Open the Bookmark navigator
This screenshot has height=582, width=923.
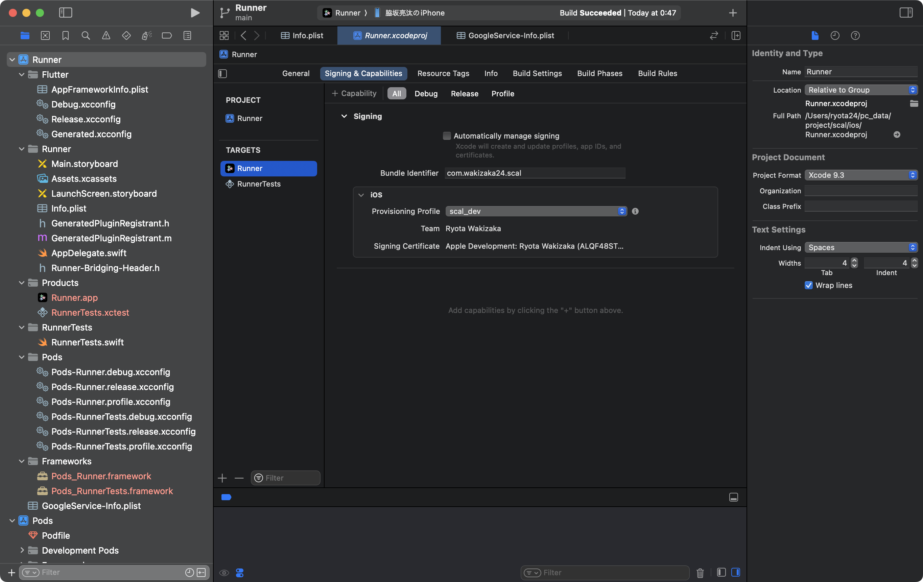click(x=66, y=35)
